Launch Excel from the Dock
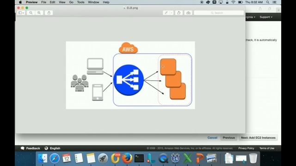Viewport: 296px width, 166px height. (187, 158)
